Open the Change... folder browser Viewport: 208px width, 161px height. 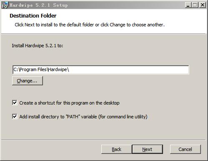(28, 81)
